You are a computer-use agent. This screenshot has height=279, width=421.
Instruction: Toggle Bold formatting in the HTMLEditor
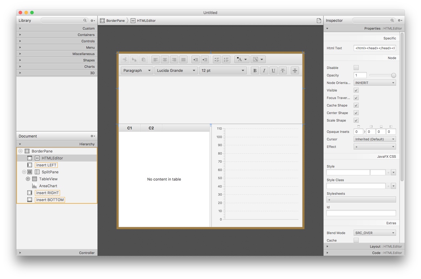point(255,70)
